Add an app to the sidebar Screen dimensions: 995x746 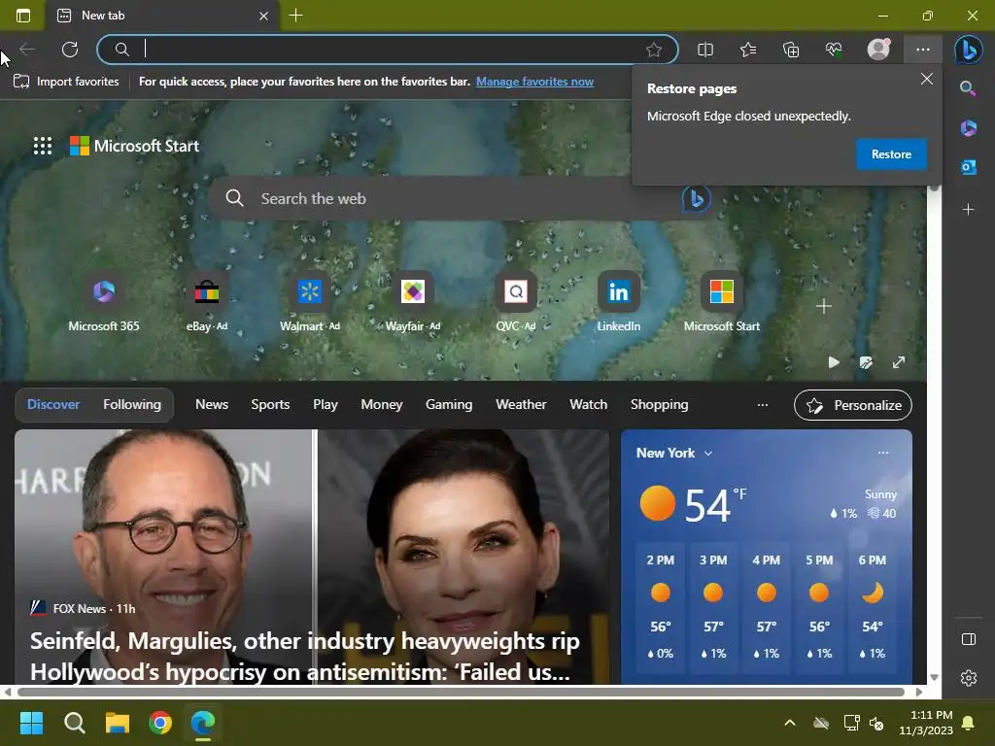[x=968, y=210]
